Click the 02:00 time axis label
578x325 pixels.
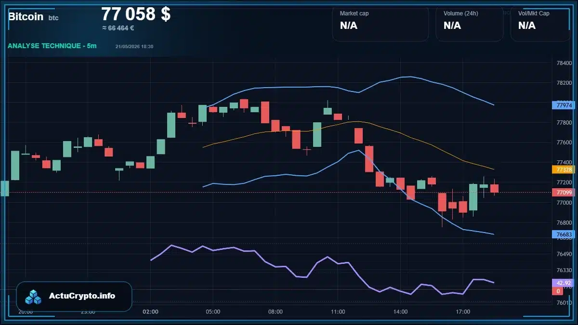pos(151,312)
